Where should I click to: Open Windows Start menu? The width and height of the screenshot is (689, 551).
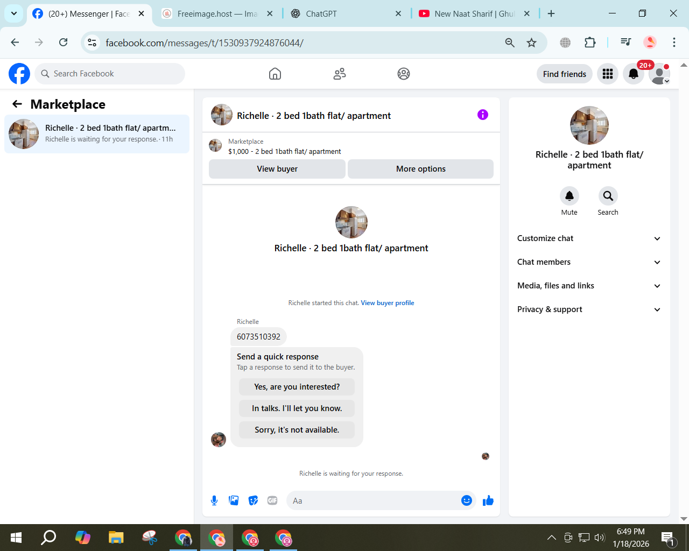tap(16, 537)
